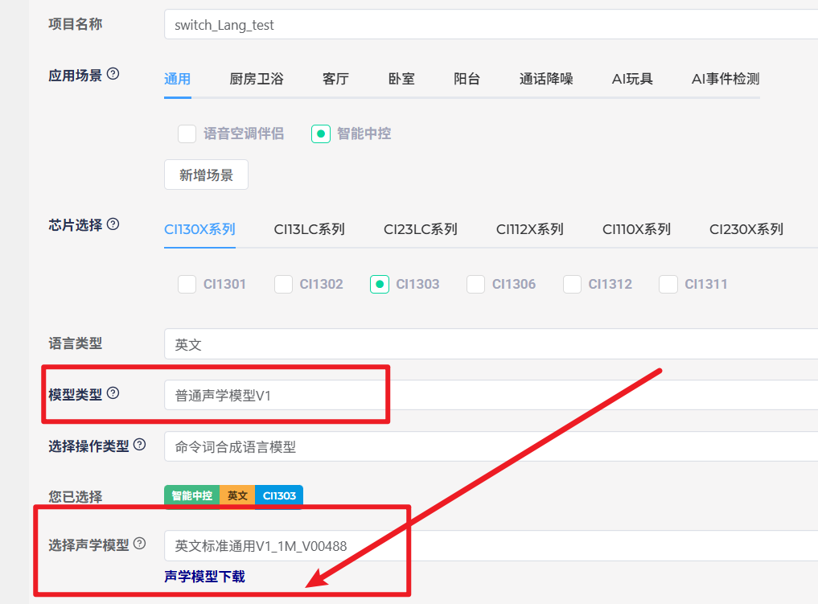Viewport: 818px width, 604px height.
Task: Open the 语言类型 dropdown showing 英文
Action: tap(491, 343)
